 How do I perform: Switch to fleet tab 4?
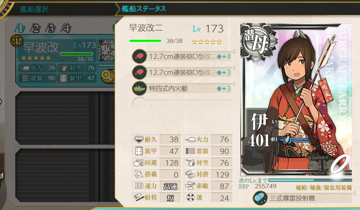click(x=66, y=28)
